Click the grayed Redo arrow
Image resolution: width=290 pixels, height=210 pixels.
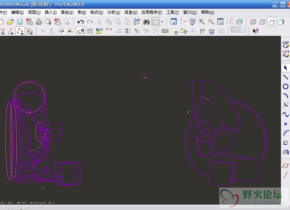[x=90, y=22]
